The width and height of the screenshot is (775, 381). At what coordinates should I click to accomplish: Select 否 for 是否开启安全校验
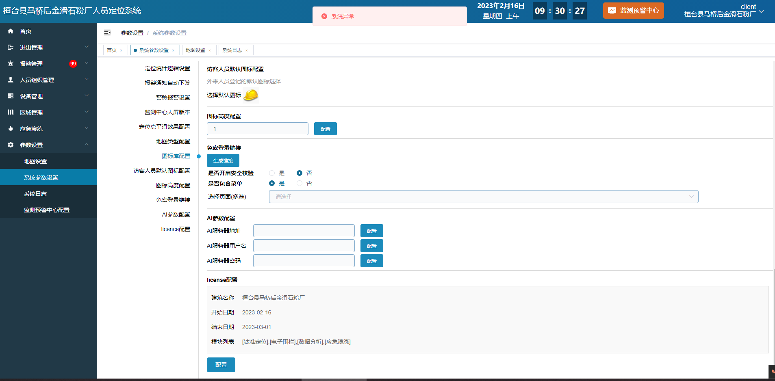(300, 173)
